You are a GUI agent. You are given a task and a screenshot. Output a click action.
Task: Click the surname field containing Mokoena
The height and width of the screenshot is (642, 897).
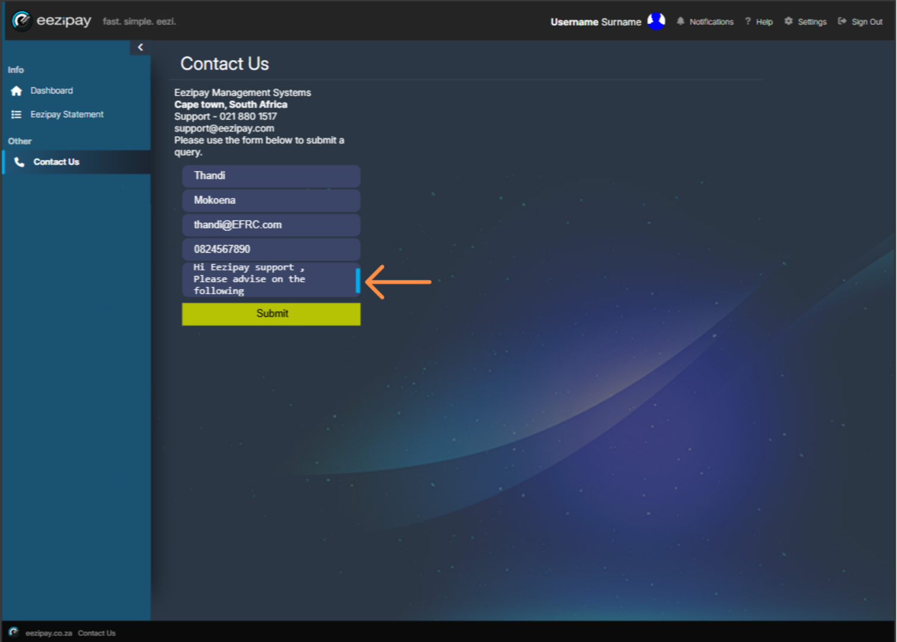271,200
